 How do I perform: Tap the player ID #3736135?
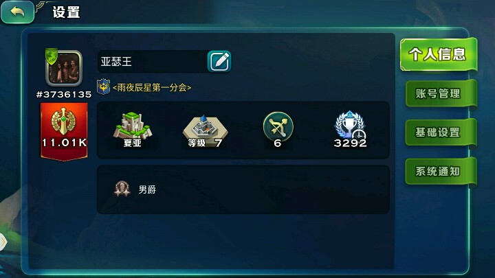[64, 94]
